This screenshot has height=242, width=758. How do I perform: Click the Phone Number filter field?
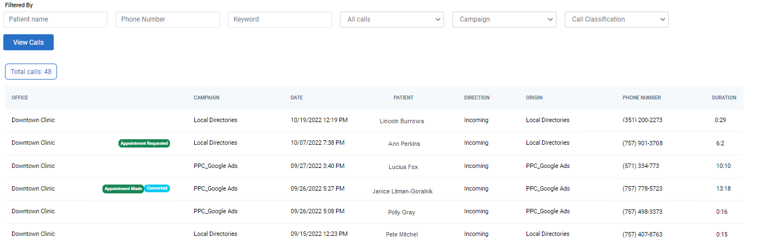[167, 19]
